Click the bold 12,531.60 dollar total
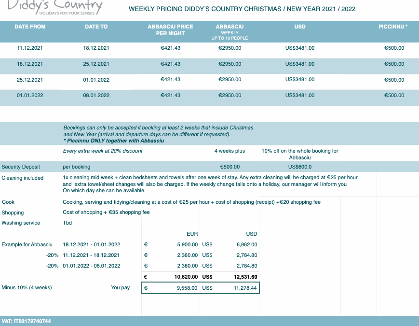Viewport: 419px width, 326px height. [x=245, y=277]
